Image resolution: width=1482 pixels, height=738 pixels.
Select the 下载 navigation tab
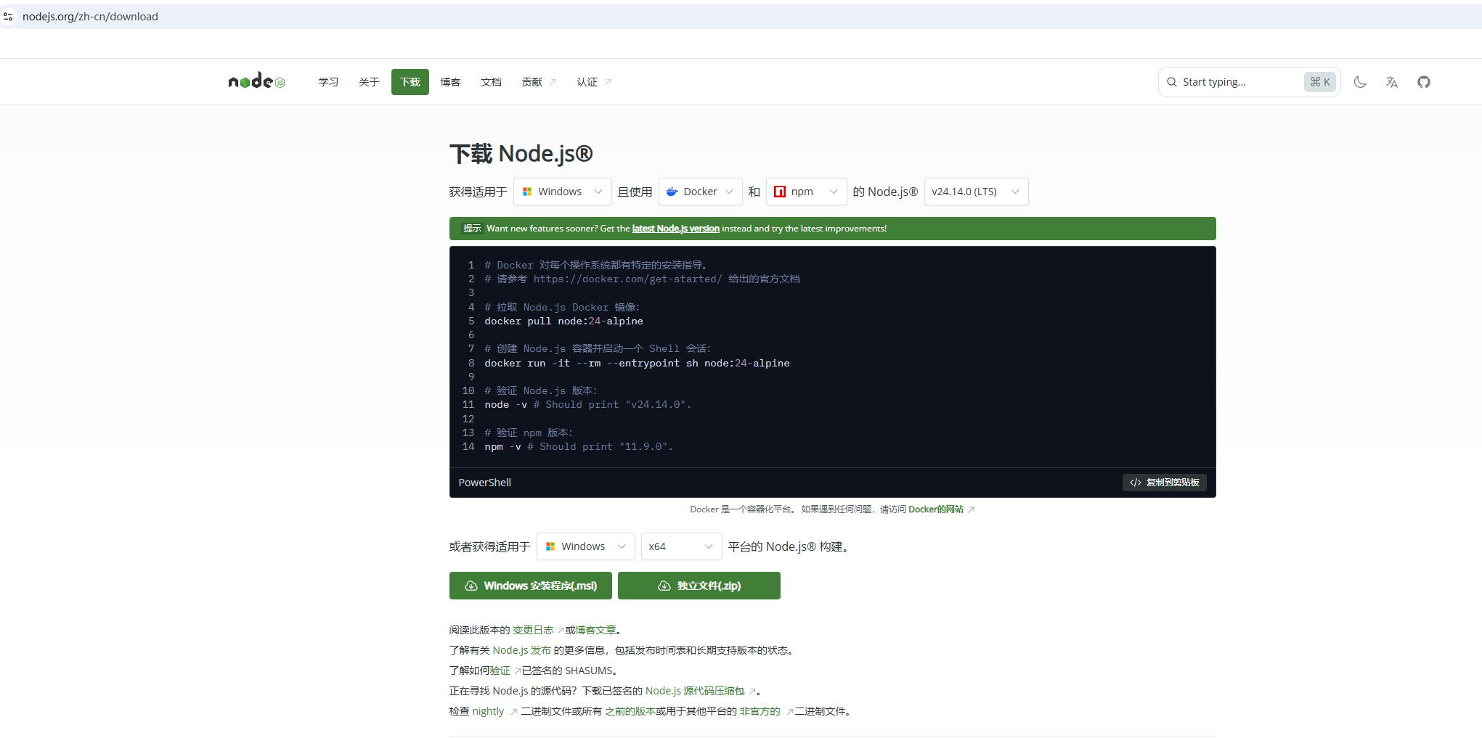(x=410, y=82)
